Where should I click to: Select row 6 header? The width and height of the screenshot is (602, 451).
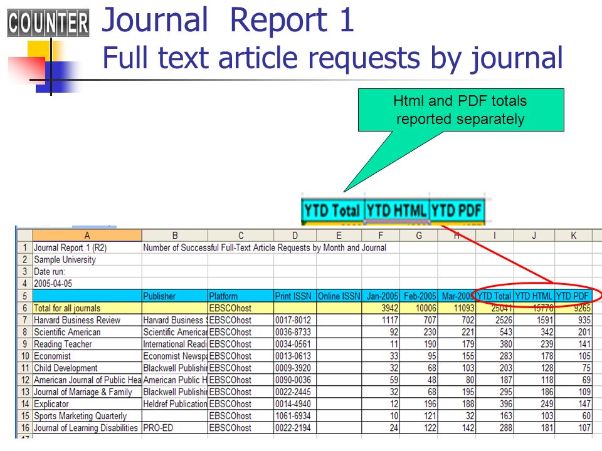pyautogui.click(x=25, y=308)
